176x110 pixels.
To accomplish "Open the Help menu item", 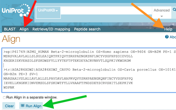I will pyautogui.click(x=168, y=29).
